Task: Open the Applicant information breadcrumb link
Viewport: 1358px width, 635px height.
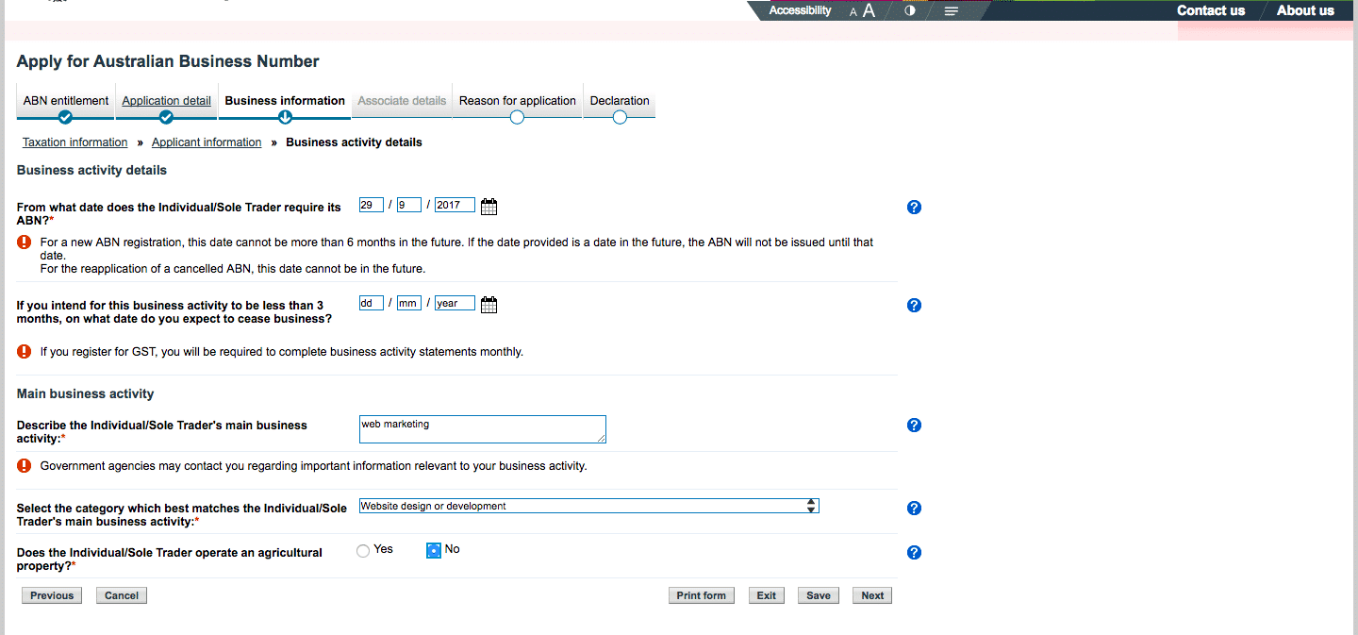Action: 207,142
